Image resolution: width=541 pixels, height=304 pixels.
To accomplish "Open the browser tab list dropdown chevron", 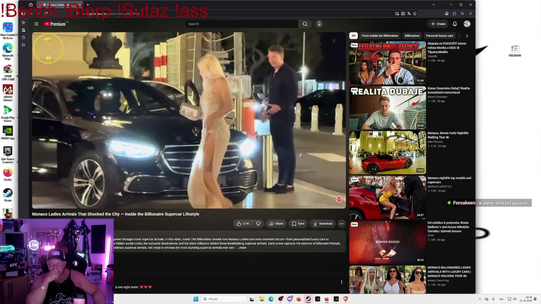I will pyautogui.click(x=433, y=5).
